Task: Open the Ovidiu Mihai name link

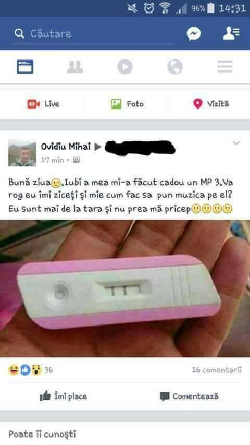Action: tap(66, 147)
